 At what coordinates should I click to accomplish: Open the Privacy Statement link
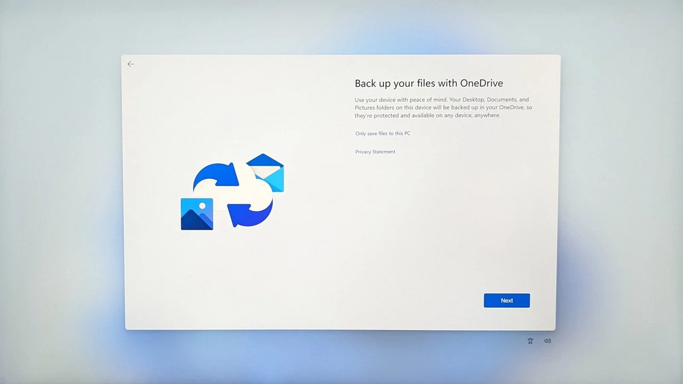point(376,152)
